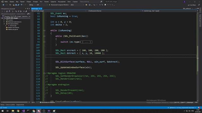The width and height of the screenshot is (202, 113).
Task: Click the search box in the title bar
Action: tap(91, 2)
